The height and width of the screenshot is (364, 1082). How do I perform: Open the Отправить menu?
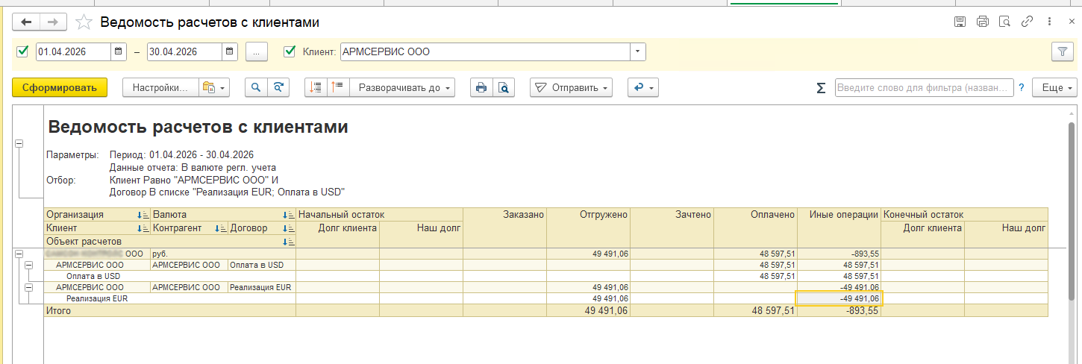pos(572,88)
